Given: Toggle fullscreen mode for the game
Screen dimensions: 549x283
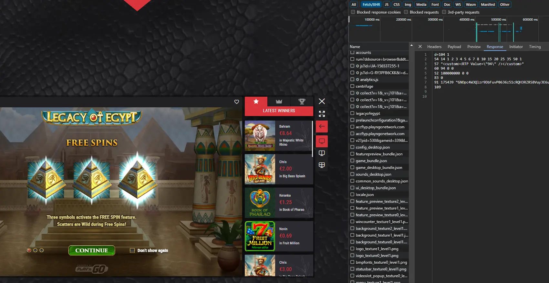Looking at the screenshot, I should [322, 114].
